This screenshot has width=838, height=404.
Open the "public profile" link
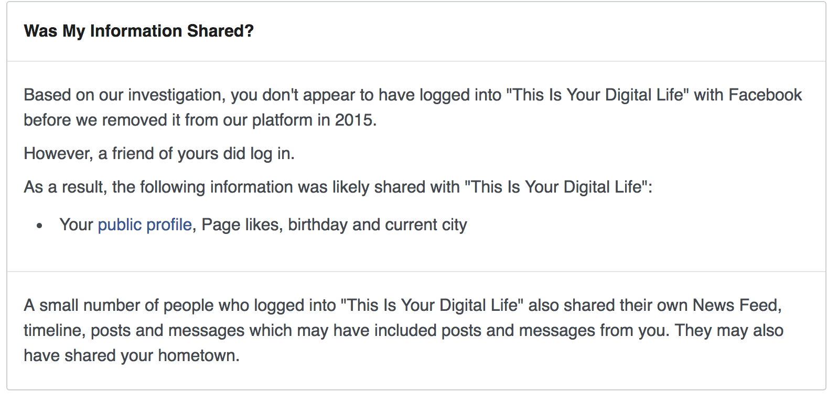(x=145, y=225)
